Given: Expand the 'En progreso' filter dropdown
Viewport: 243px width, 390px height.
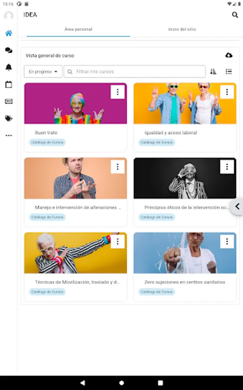Looking at the screenshot, I should (43, 71).
